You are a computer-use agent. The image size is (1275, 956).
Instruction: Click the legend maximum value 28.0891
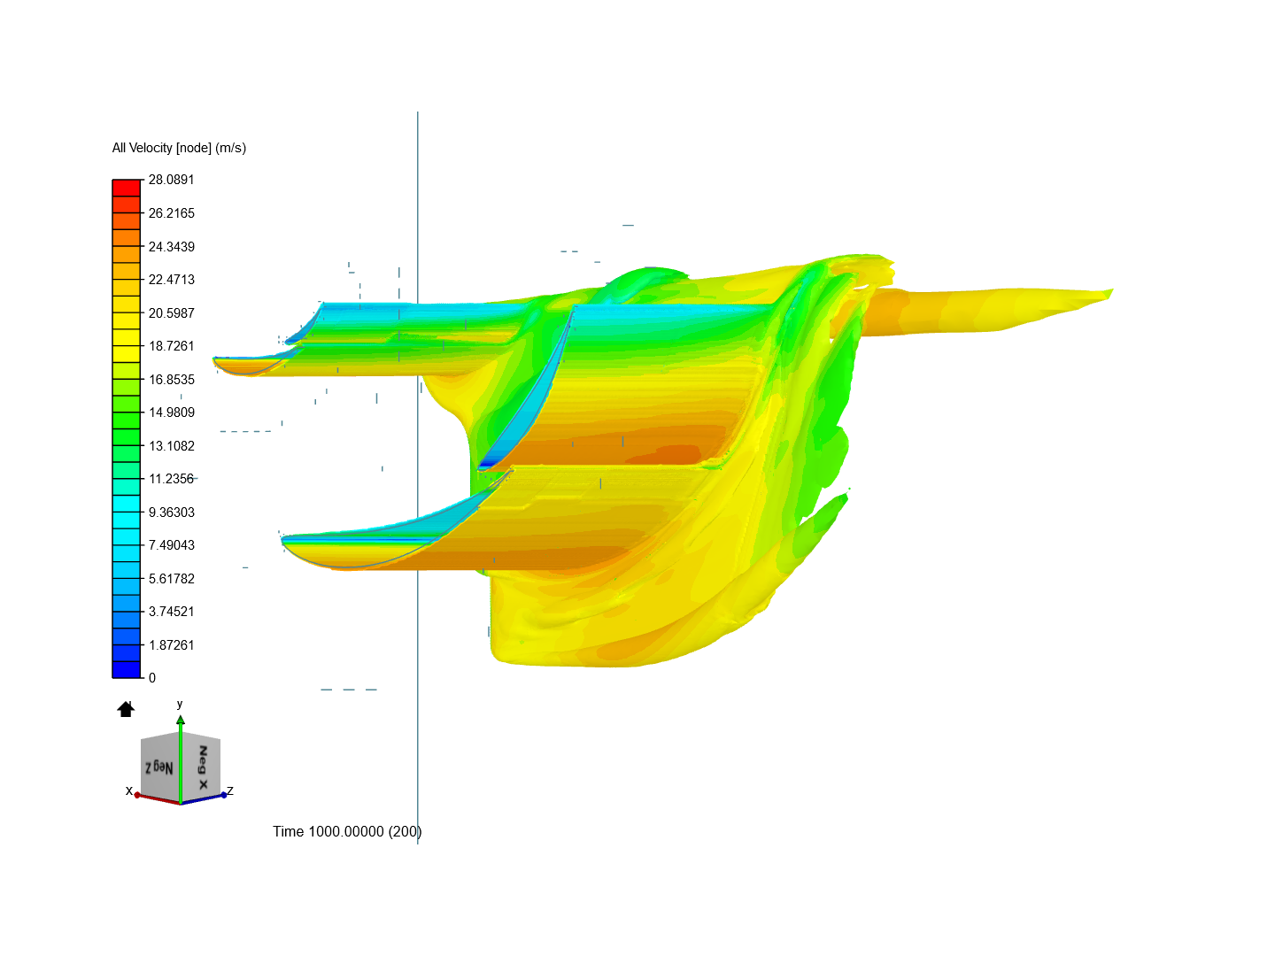[171, 180]
